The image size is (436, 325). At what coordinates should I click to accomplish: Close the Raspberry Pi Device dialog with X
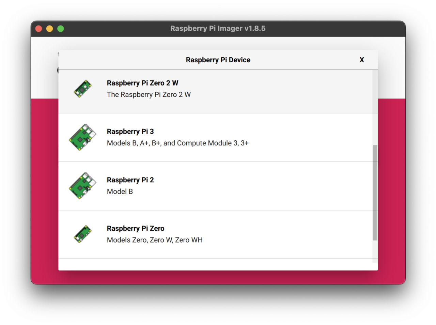(x=362, y=60)
